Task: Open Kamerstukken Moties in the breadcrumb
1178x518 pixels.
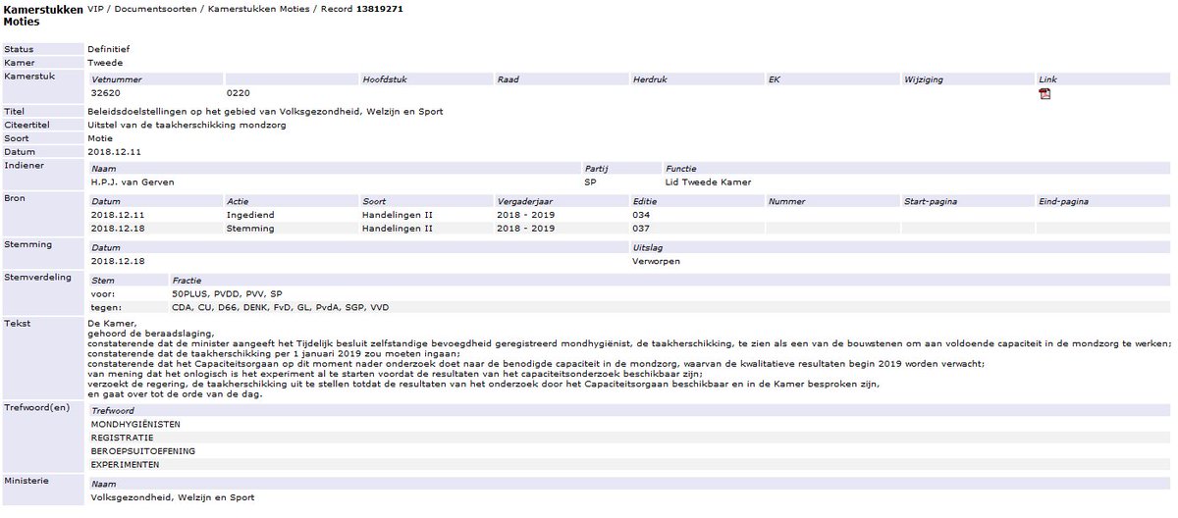Action: [258, 9]
